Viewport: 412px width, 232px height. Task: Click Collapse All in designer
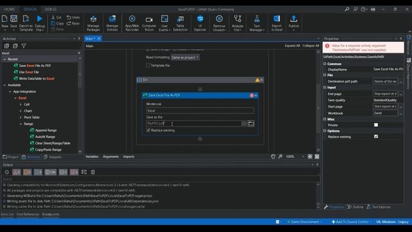point(310,46)
